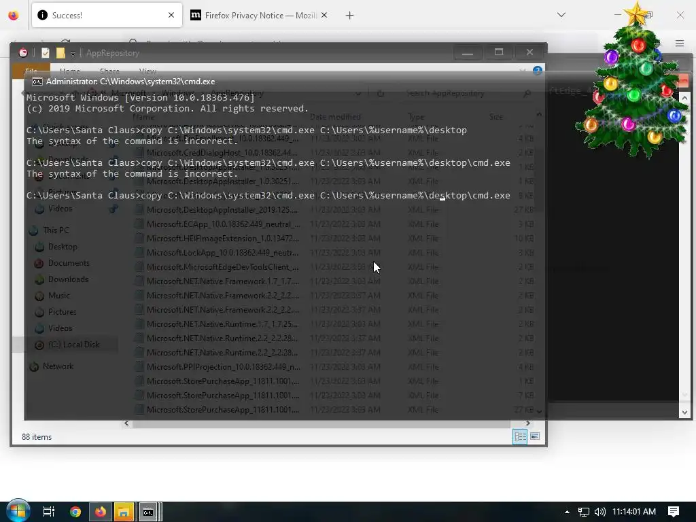Viewport: 696px width, 522px height.
Task: Open the volume control in system tray
Action: point(599,512)
